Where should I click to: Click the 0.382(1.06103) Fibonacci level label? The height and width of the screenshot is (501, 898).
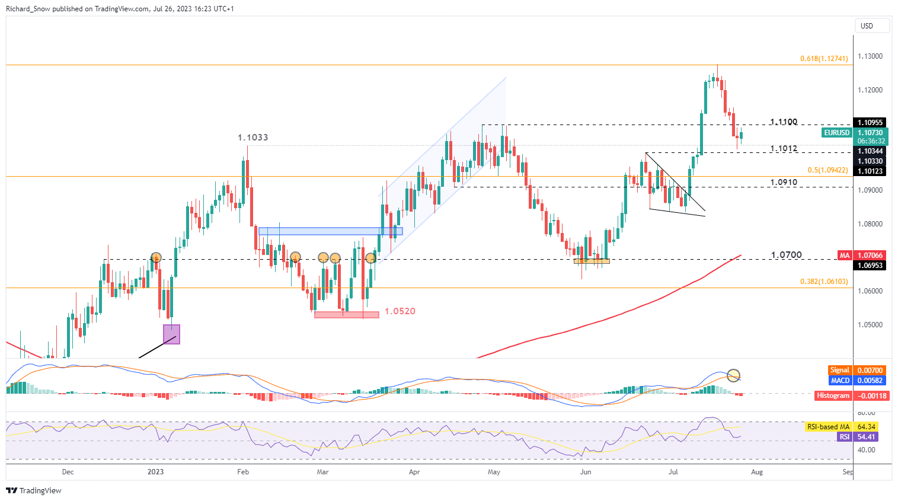[x=824, y=282]
